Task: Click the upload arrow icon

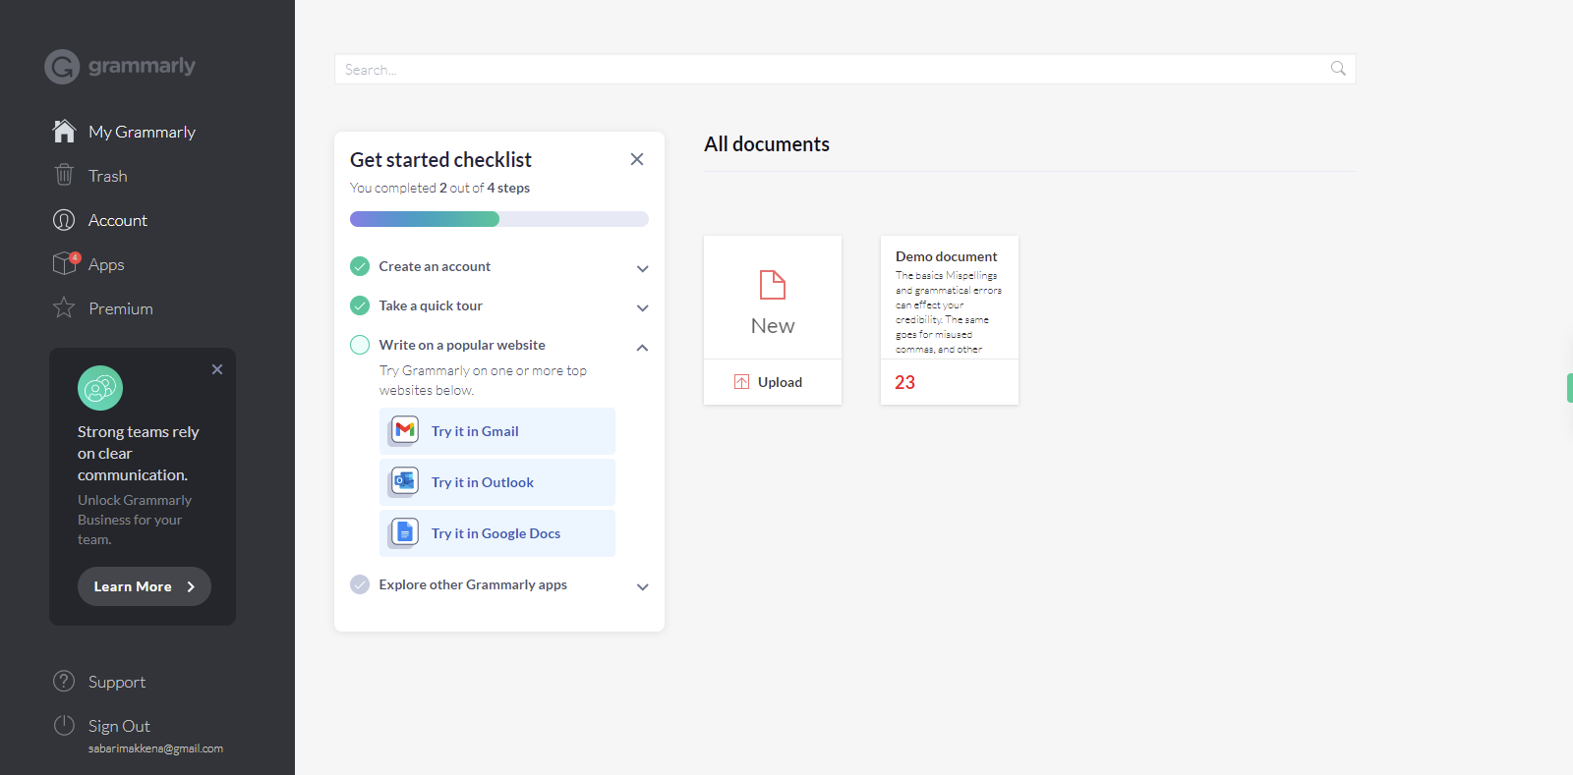Action: coord(741,382)
